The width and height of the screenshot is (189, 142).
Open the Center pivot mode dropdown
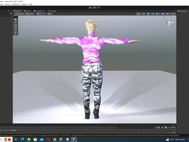[x=20, y=14]
